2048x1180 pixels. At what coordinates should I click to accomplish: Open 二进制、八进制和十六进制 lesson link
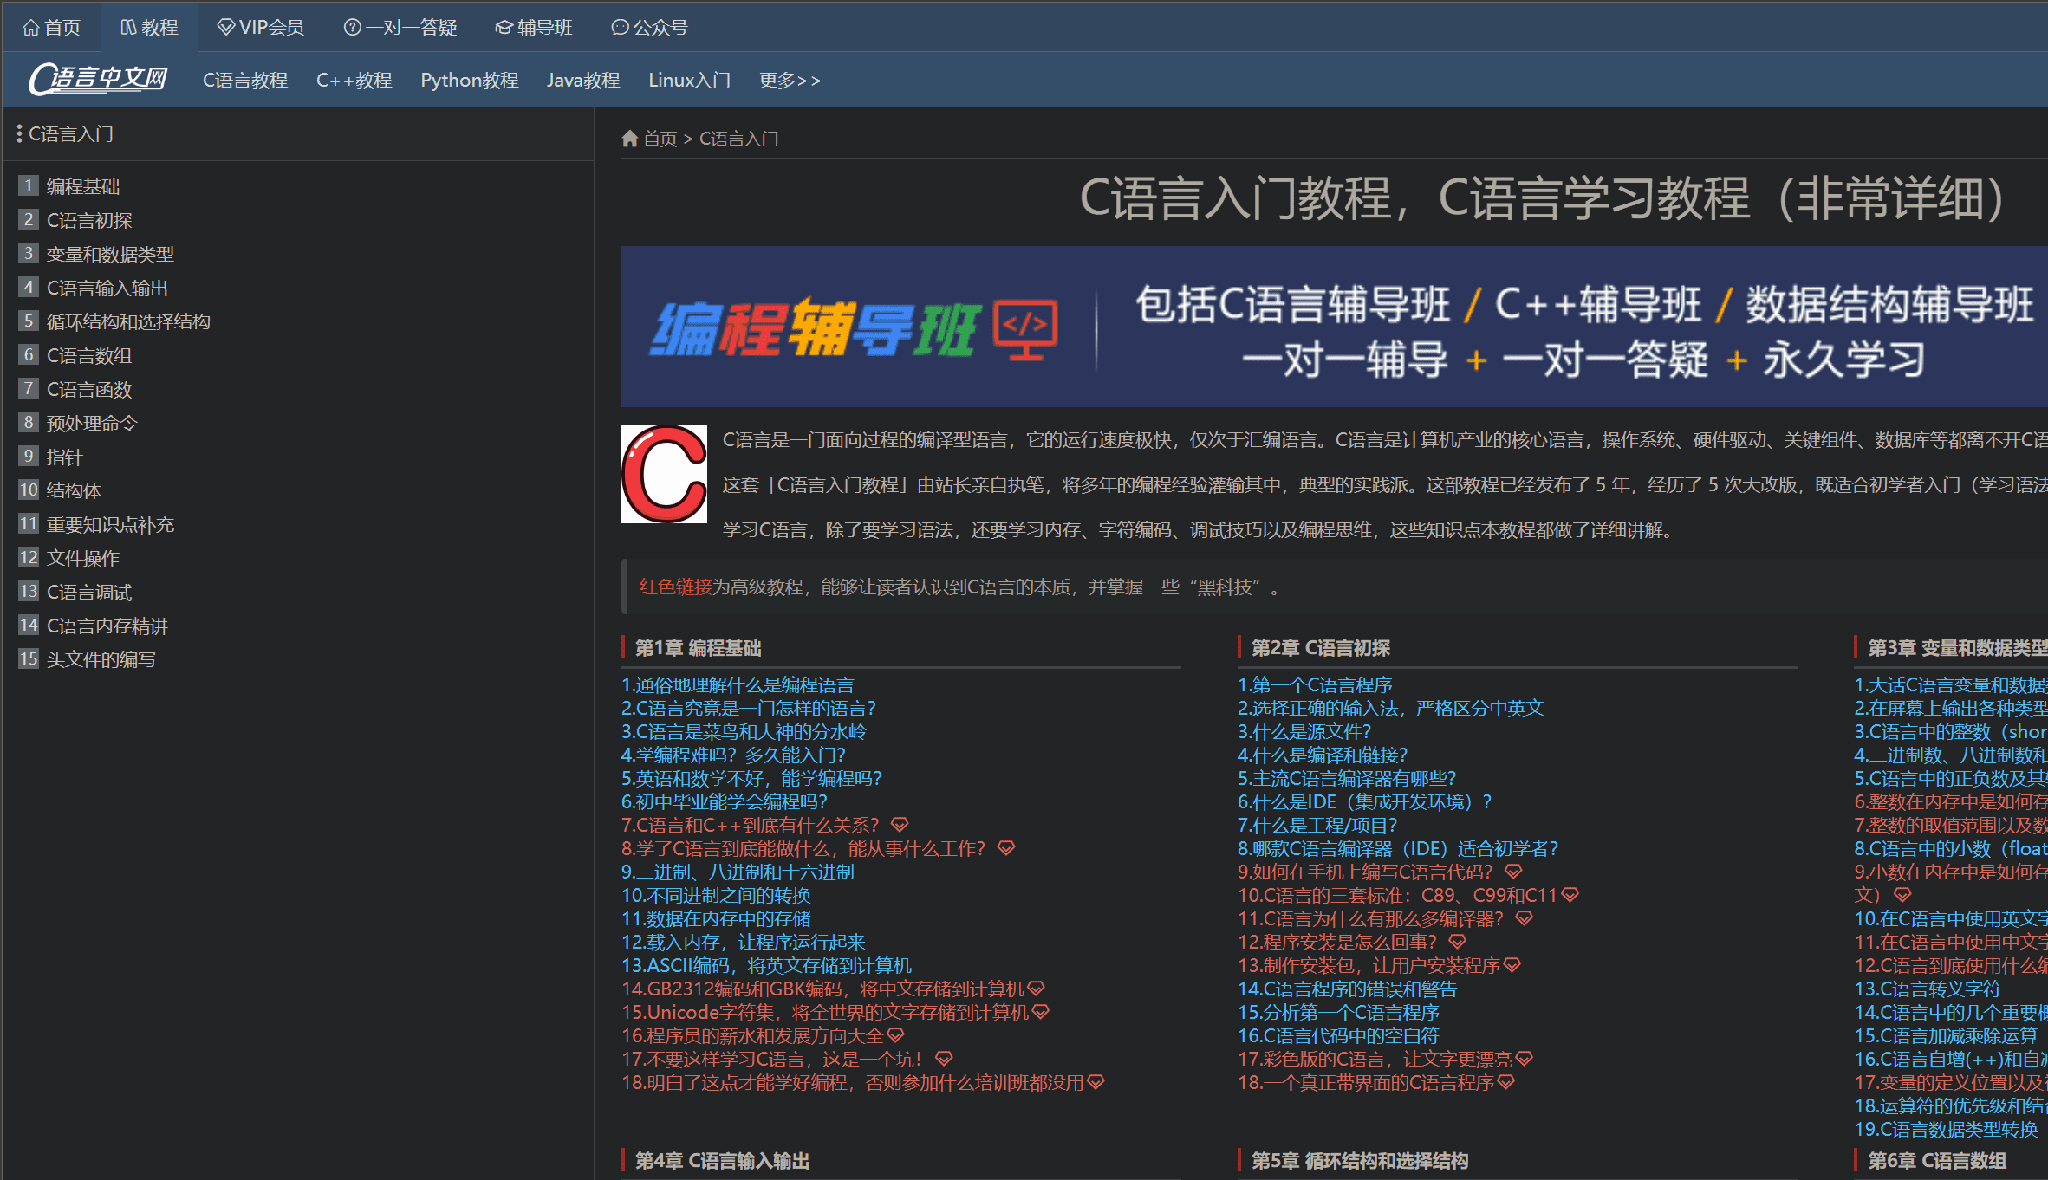tap(738, 872)
